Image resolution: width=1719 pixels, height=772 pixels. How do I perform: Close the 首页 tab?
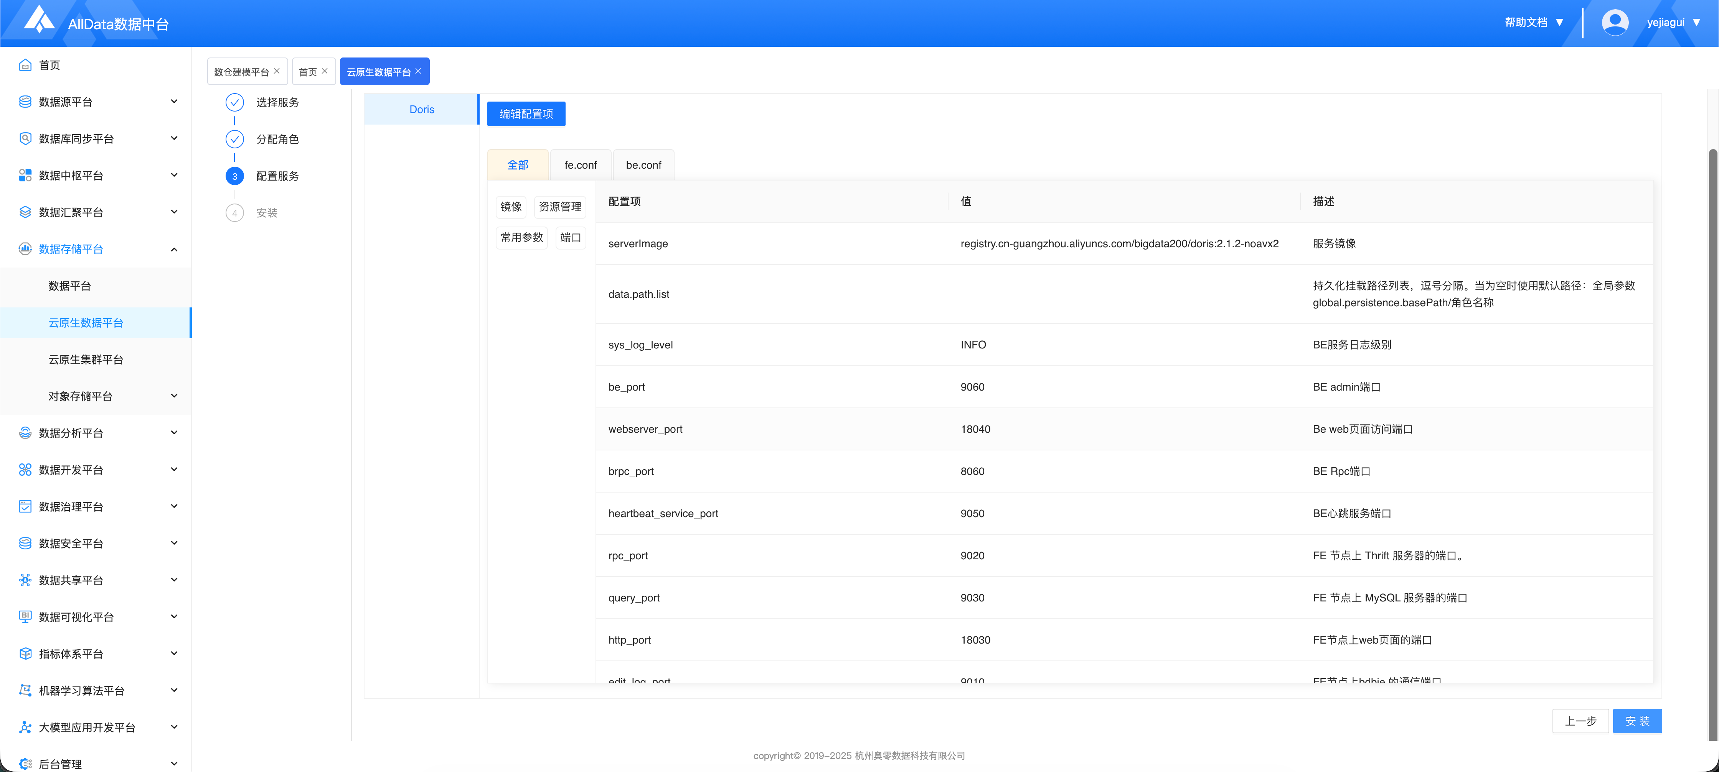[325, 71]
